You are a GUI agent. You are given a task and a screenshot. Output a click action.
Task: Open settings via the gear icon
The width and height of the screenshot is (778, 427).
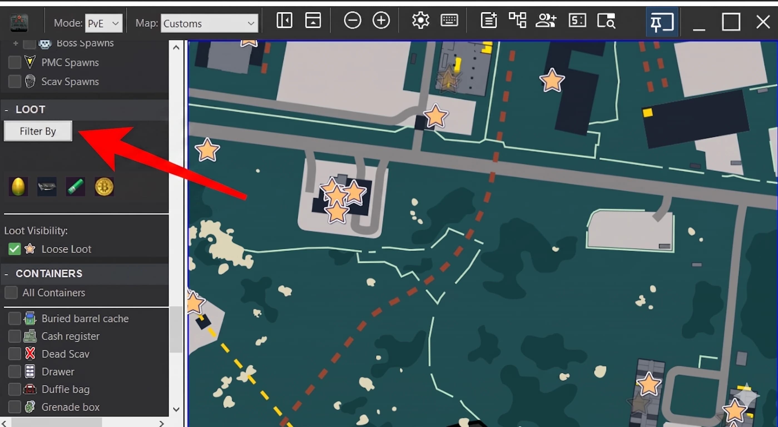[x=420, y=21]
